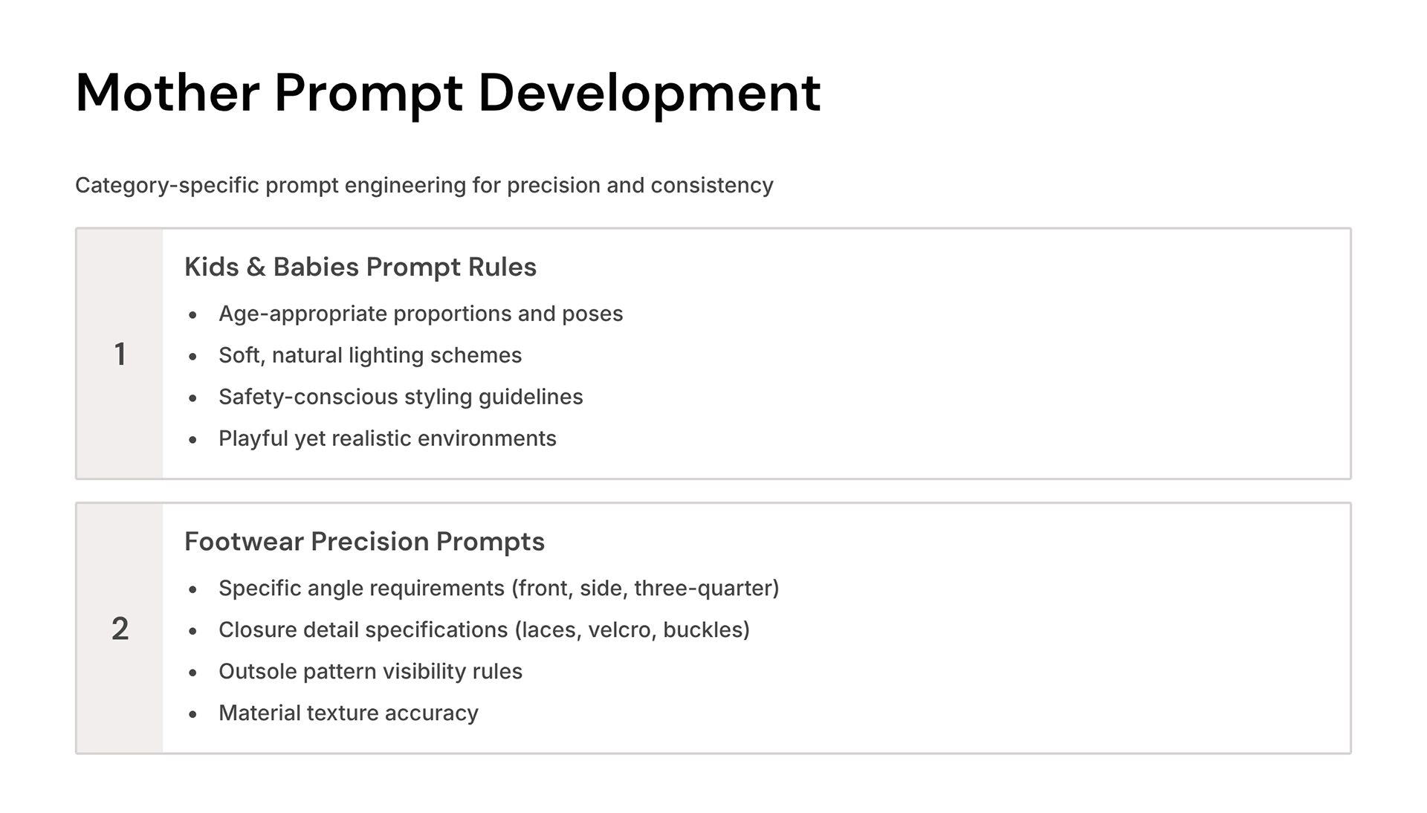Click the bullet dot before 'Outsole pattern visibility'

pos(193,673)
